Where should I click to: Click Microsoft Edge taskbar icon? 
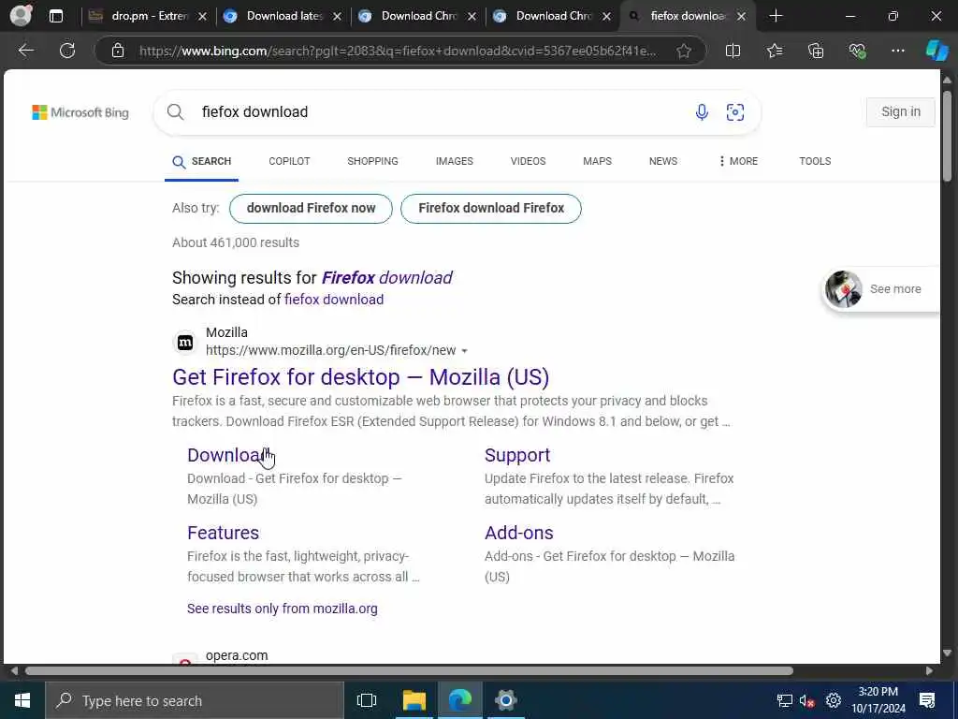click(460, 700)
